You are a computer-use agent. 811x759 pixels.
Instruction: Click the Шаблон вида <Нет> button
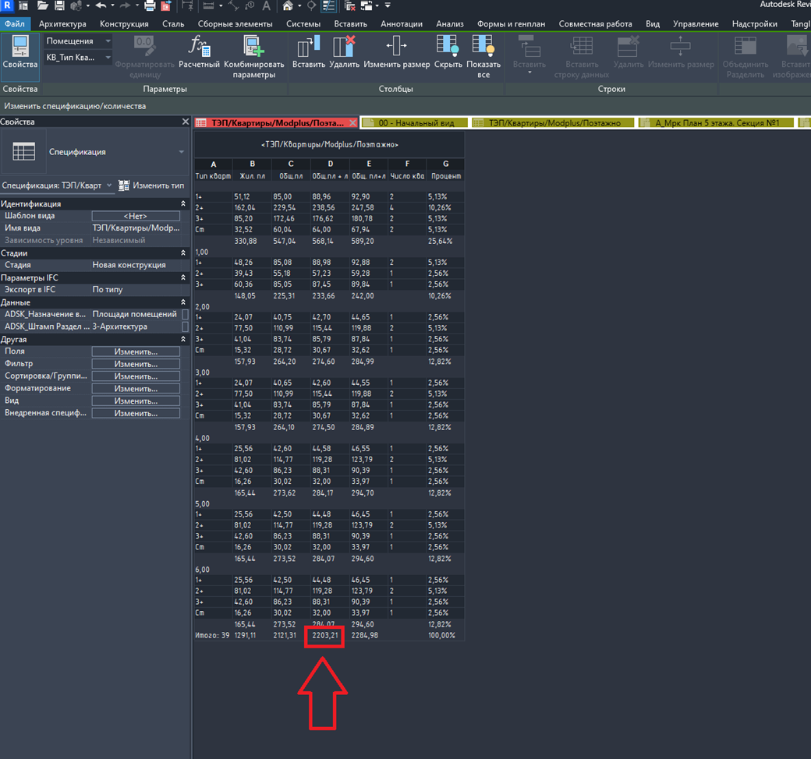pos(136,216)
